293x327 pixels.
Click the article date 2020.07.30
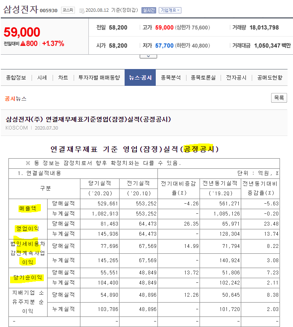tap(46, 128)
